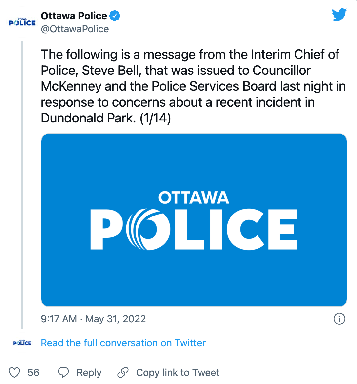Open the Twitter bird logo

339,15
